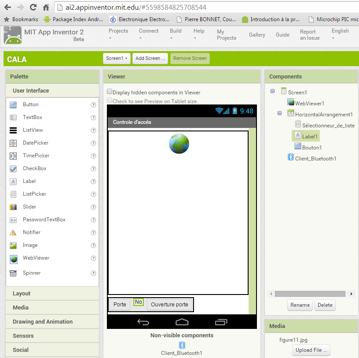
Task: Expand the Media palette section
Action: [x=52, y=307]
